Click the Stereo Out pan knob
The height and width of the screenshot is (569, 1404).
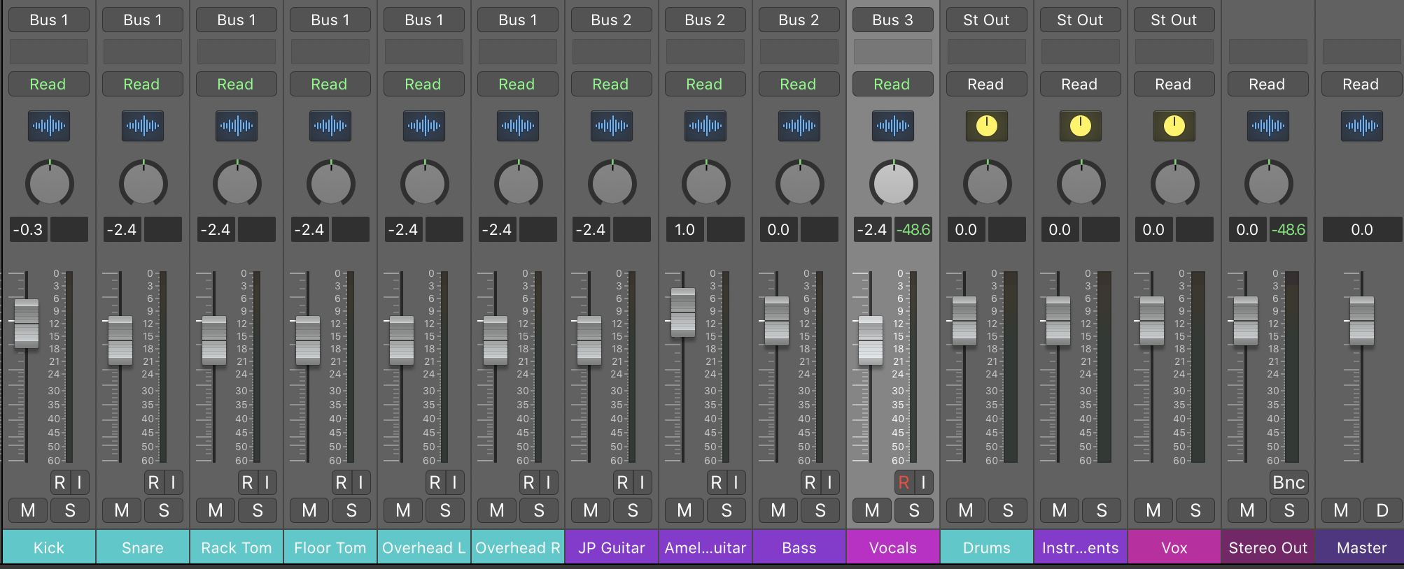(x=1269, y=183)
